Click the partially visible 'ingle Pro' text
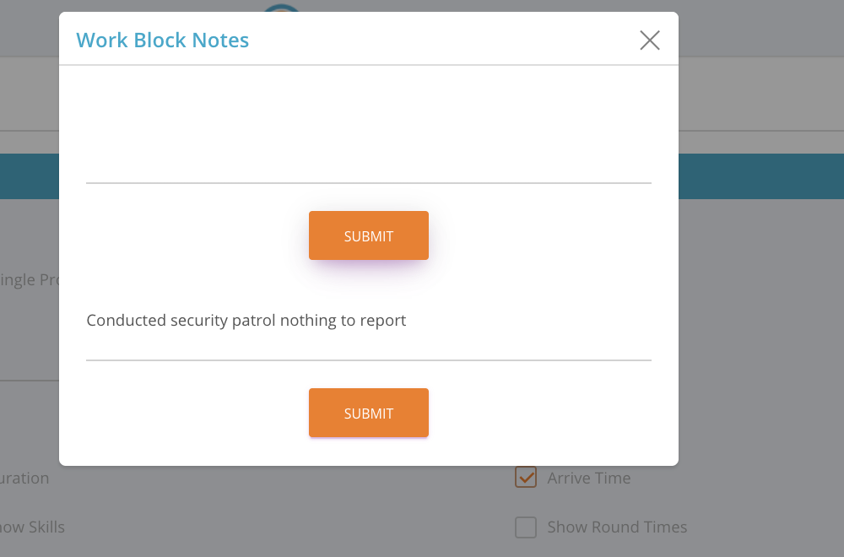 [29, 279]
